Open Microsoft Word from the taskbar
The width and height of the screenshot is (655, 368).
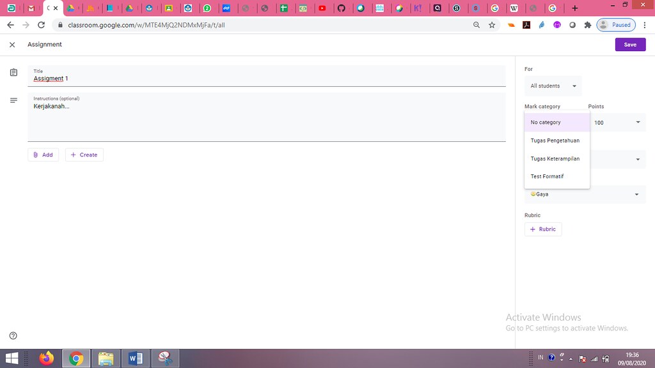(136, 358)
